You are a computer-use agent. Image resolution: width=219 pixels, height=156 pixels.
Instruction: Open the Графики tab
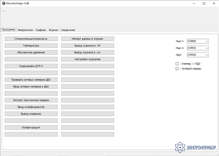point(41,30)
